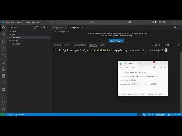Image resolution: width=182 pixels, height=136 pixels.
Task: Open the Accounts icon
Action: (x=3, y=103)
